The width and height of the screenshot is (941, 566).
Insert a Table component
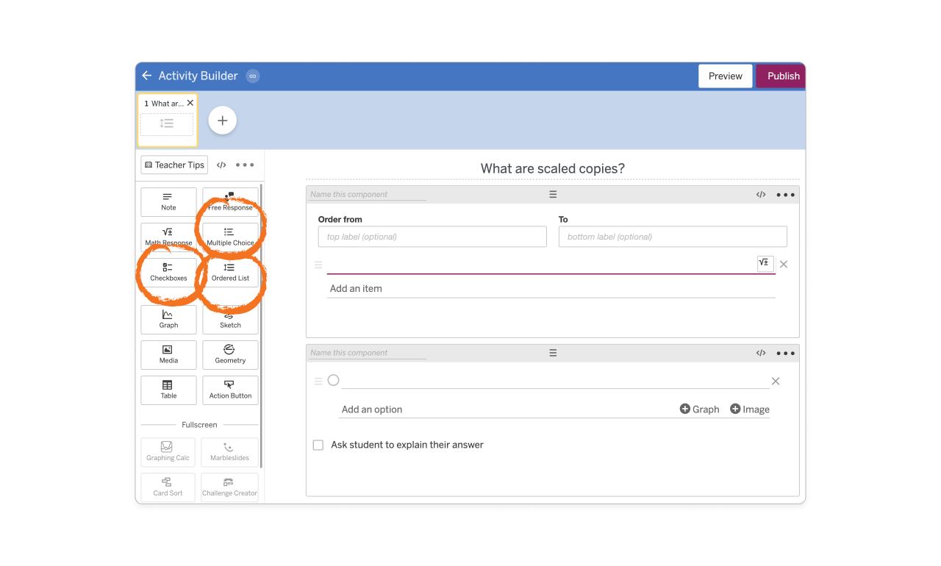tap(168, 390)
